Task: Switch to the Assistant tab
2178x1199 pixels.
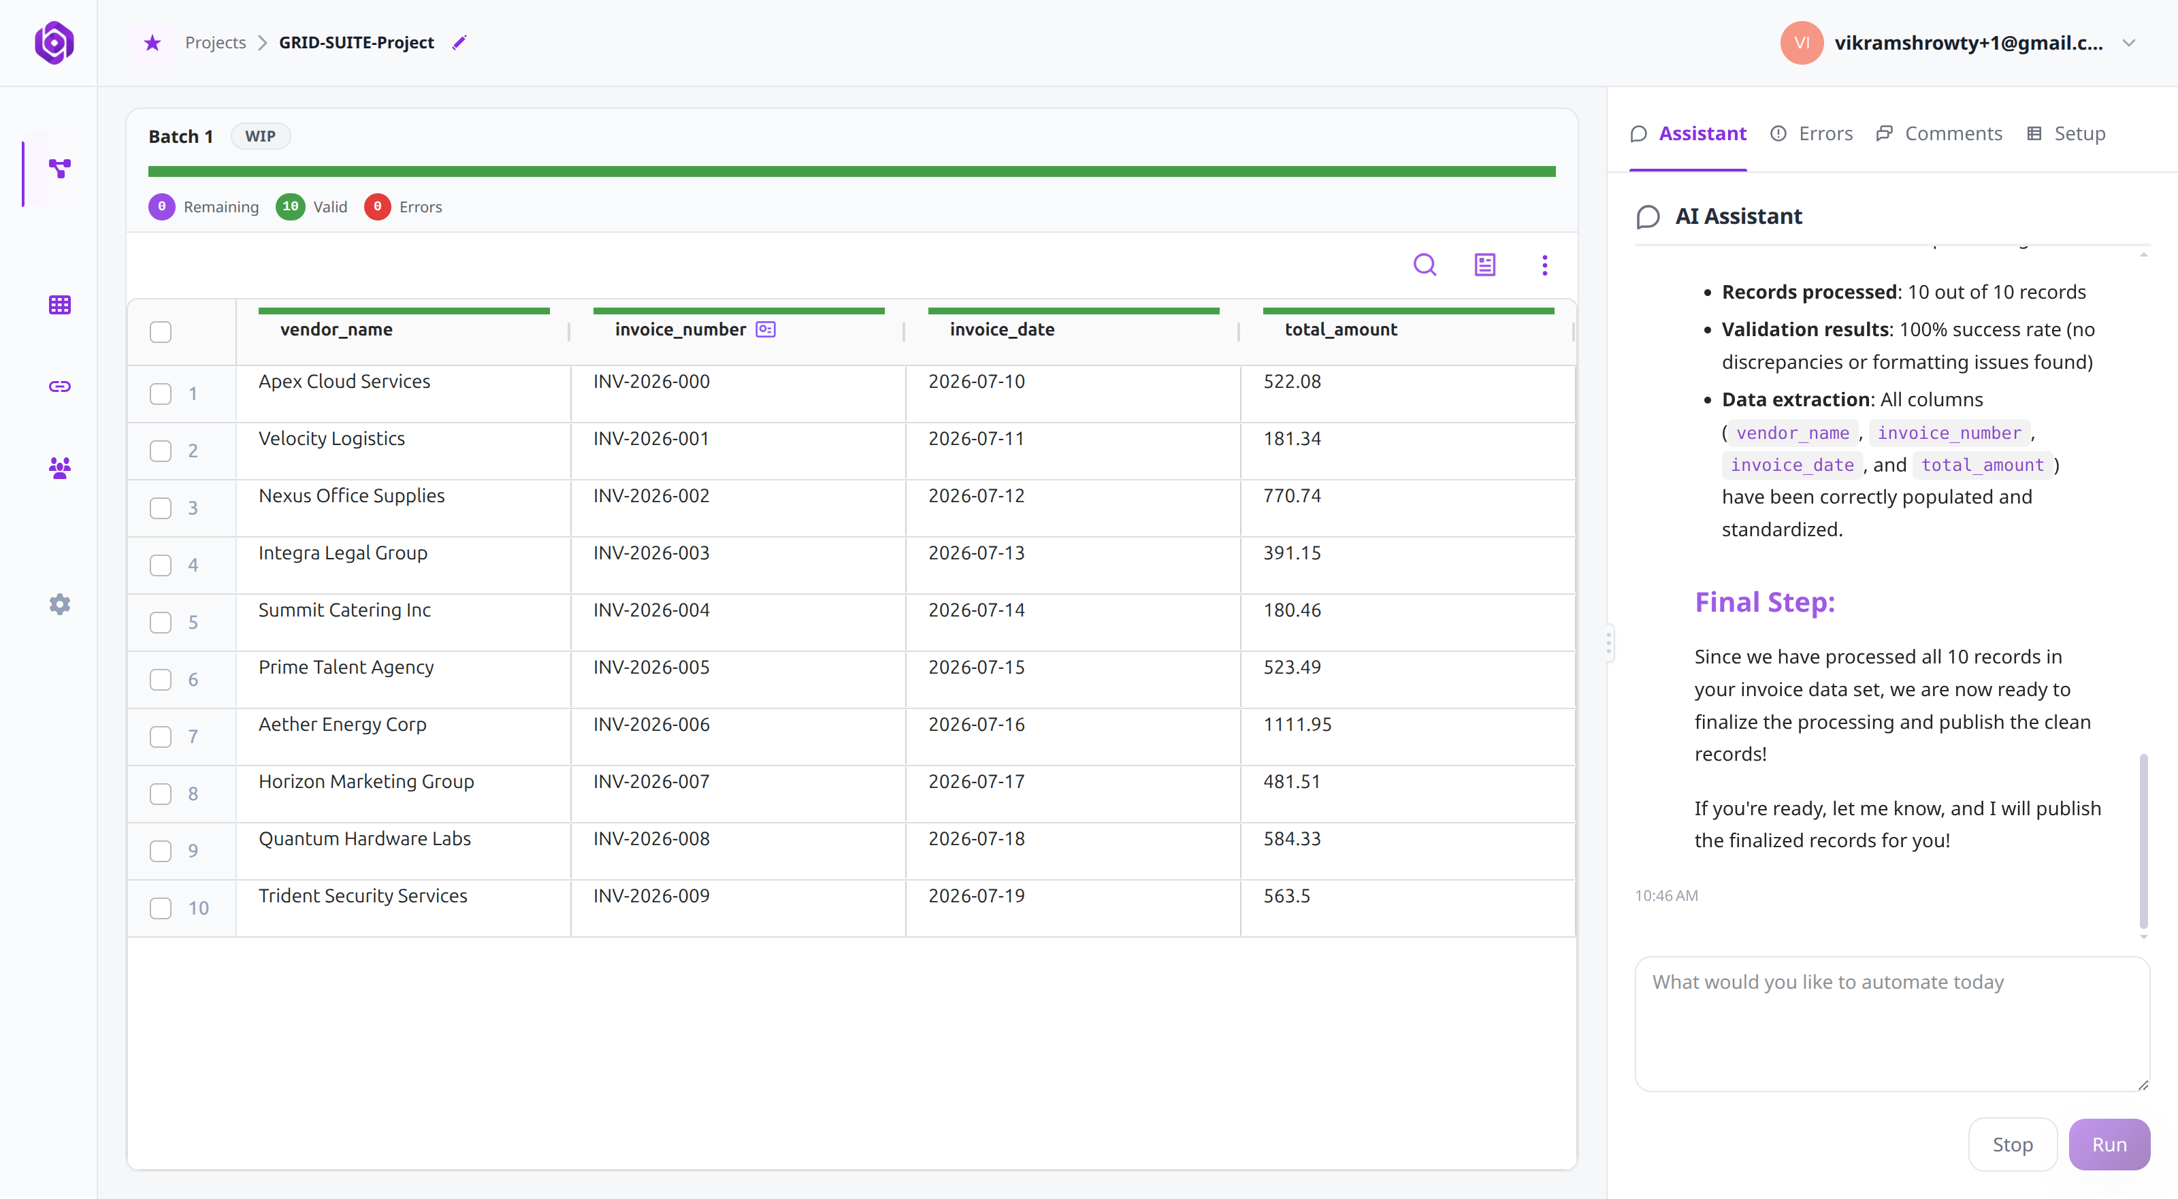Action: [x=1688, y=133]
